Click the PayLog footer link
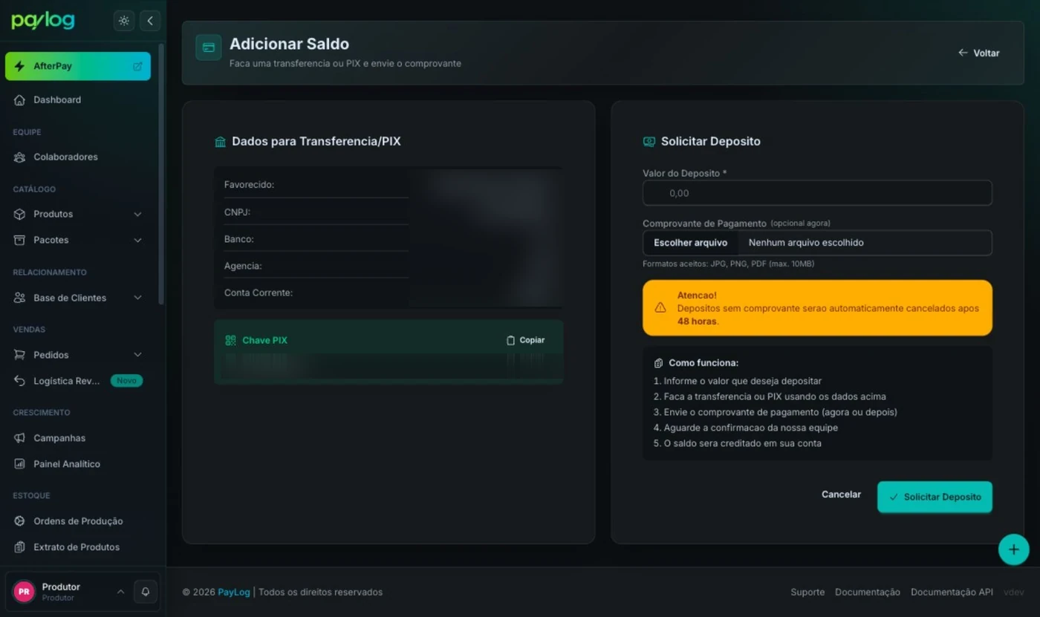 (234, 592)
